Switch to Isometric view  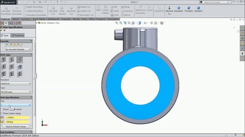tap(179, 9)
